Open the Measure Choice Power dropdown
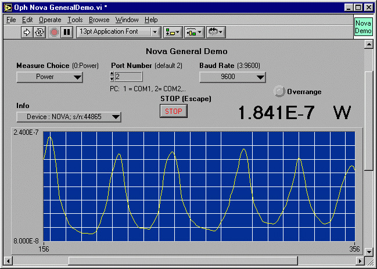 pos(49,77)
